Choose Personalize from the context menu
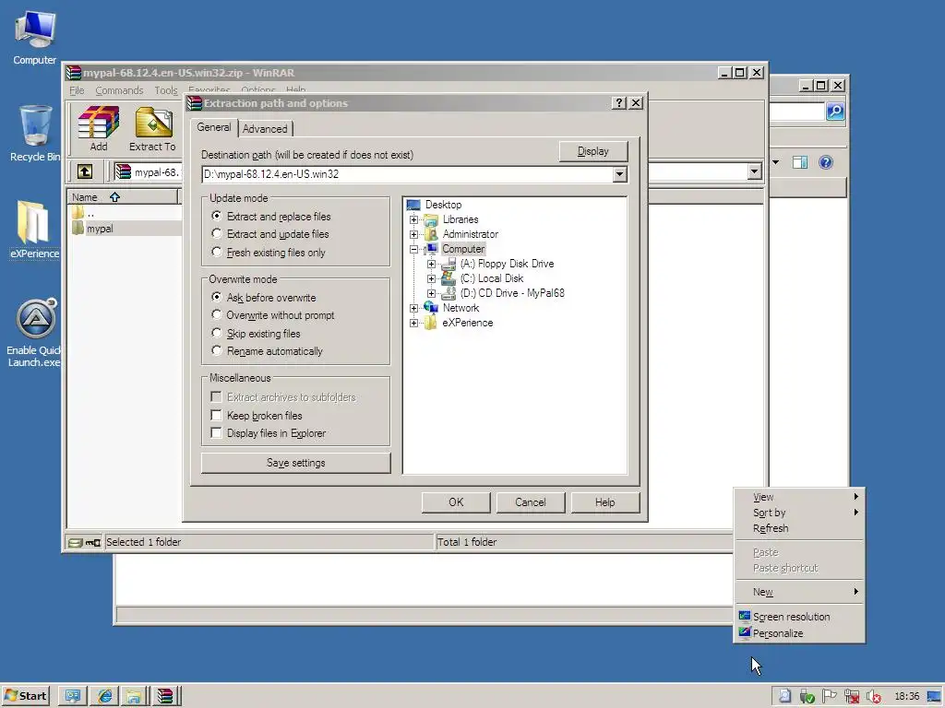The image size is (945, 708). pyautogui.click(x=799, y=632)
